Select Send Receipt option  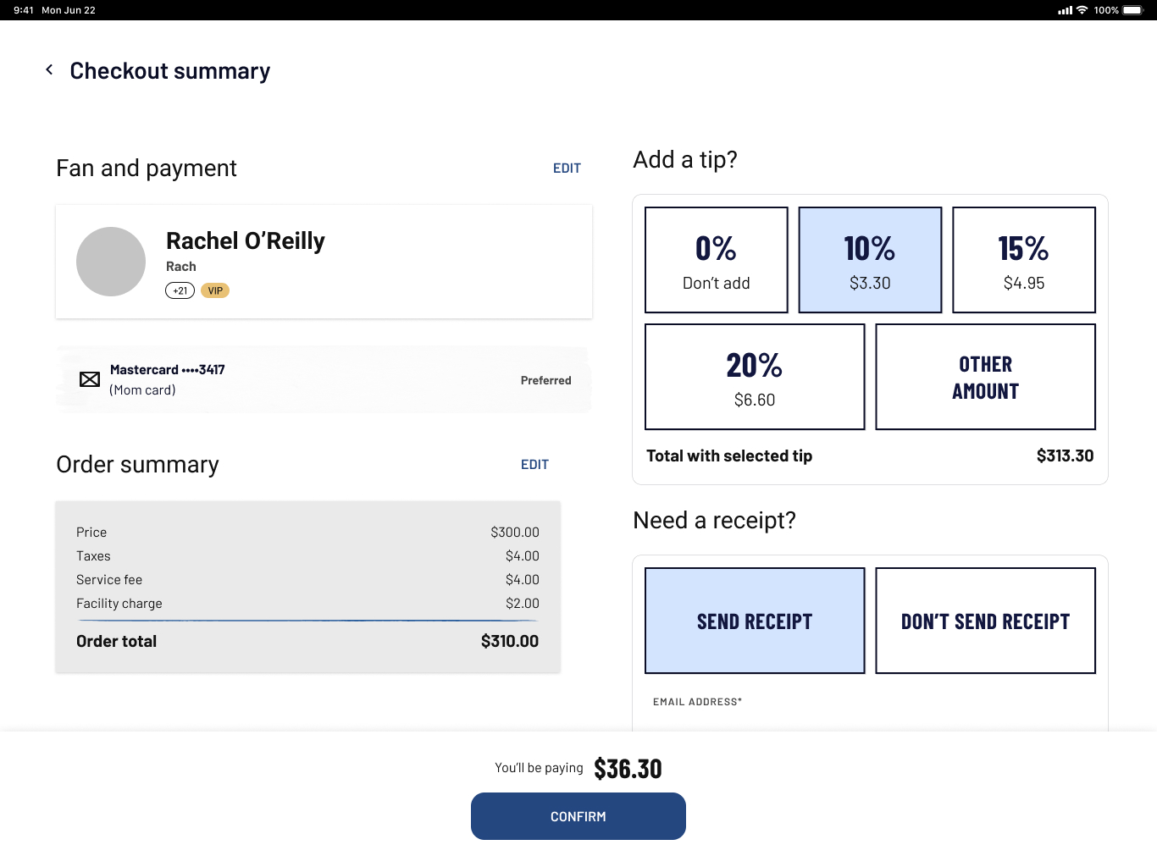(755, 621)
